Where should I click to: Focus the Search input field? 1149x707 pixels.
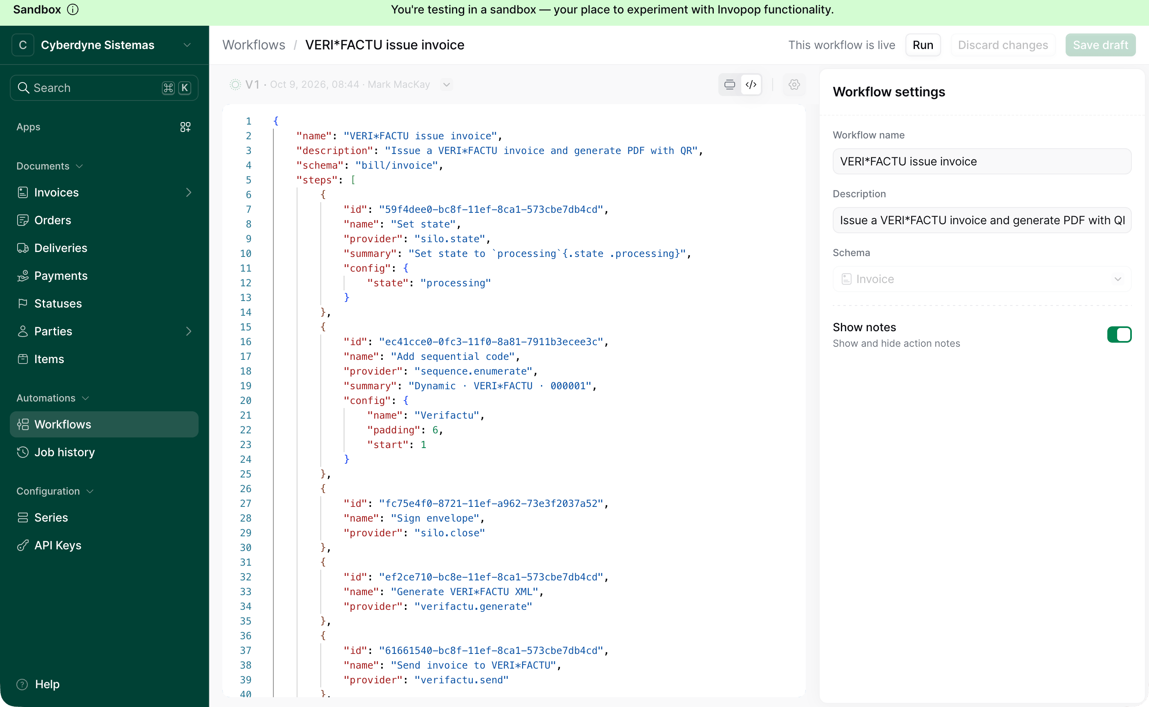[x=104, y=88]
